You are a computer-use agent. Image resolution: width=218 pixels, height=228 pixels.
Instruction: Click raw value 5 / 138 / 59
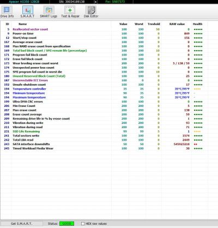(181, 63)
